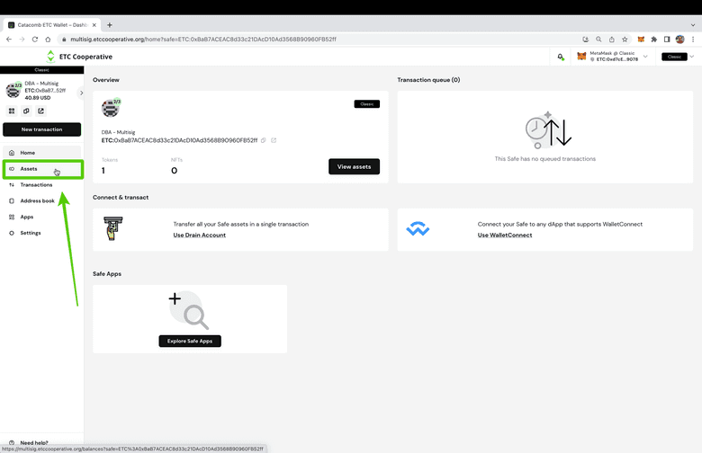This screenshot has height=453, width=702.
Task: Select Address book in sidebar
Action: pyautogui.click(x=37, y=200)
